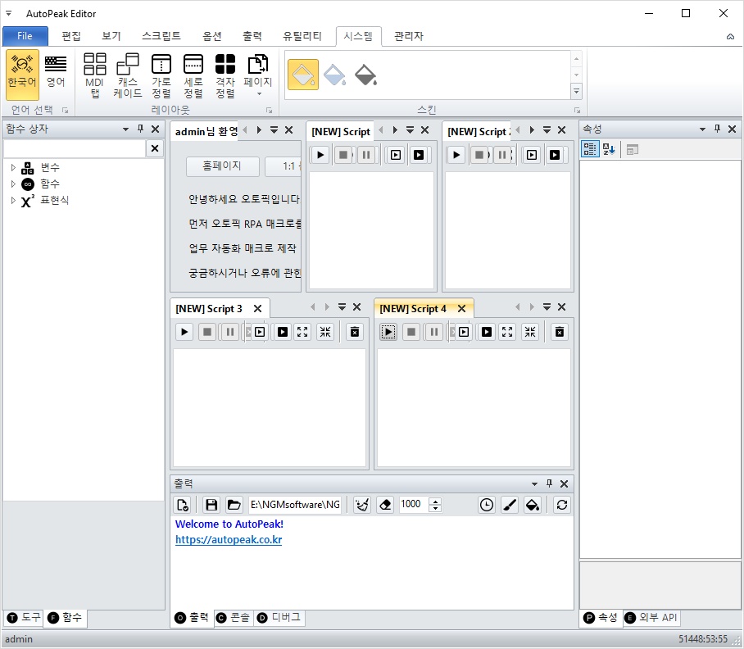
Task: Click fill-color bucket in output toolbar
Action: point(533,505)
